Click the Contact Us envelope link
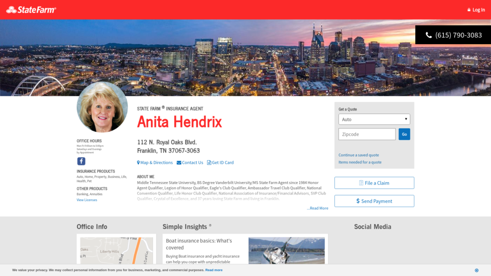This screenshot has height=276, width=491. pos(190,162)
